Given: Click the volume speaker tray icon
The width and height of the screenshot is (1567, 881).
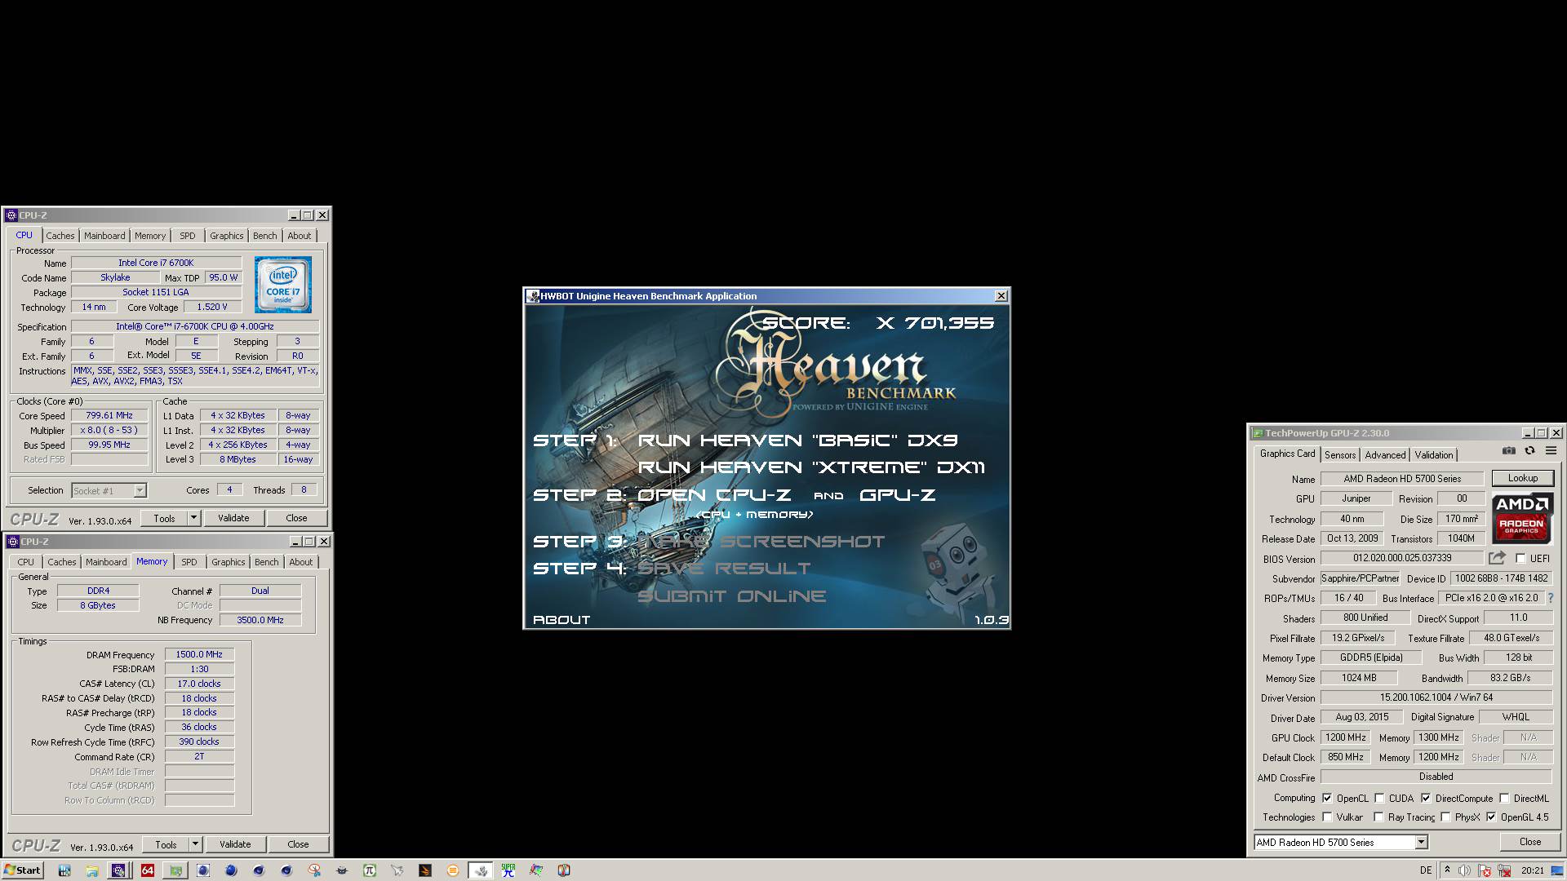Looking at the screenshot, I should pos(1465,870).
